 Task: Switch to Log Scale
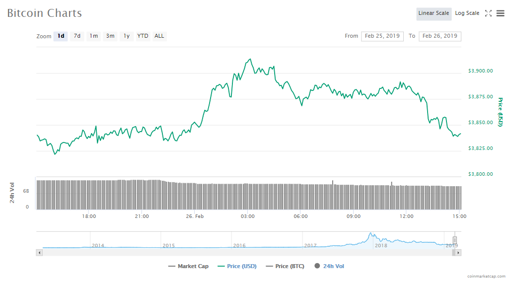[467, 13]
